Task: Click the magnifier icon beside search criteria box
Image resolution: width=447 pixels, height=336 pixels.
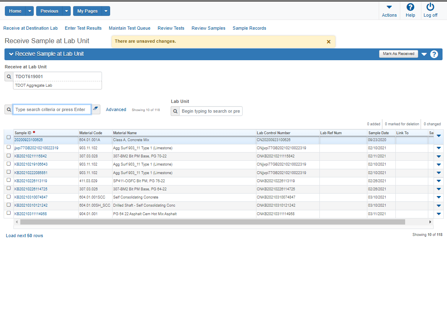Action: [9, 109]
